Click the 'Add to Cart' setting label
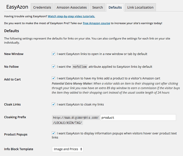183x156 pixels. coord(12,79)
